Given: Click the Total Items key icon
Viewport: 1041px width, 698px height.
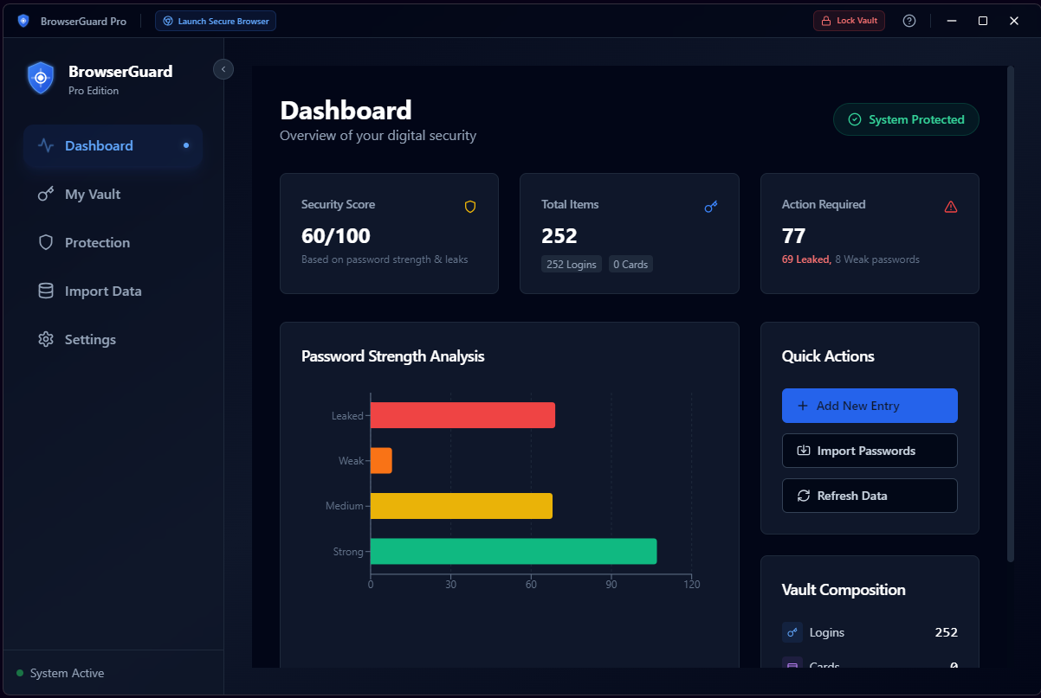Looking at the screenshot, I should click(x=711, y=207).
